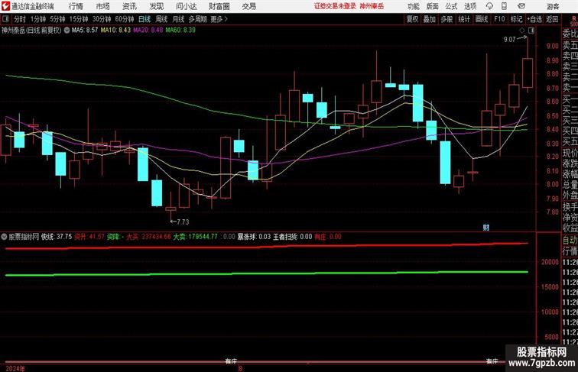Click the 游客 user label
The image size is (578, 372).
pos(553,6)
